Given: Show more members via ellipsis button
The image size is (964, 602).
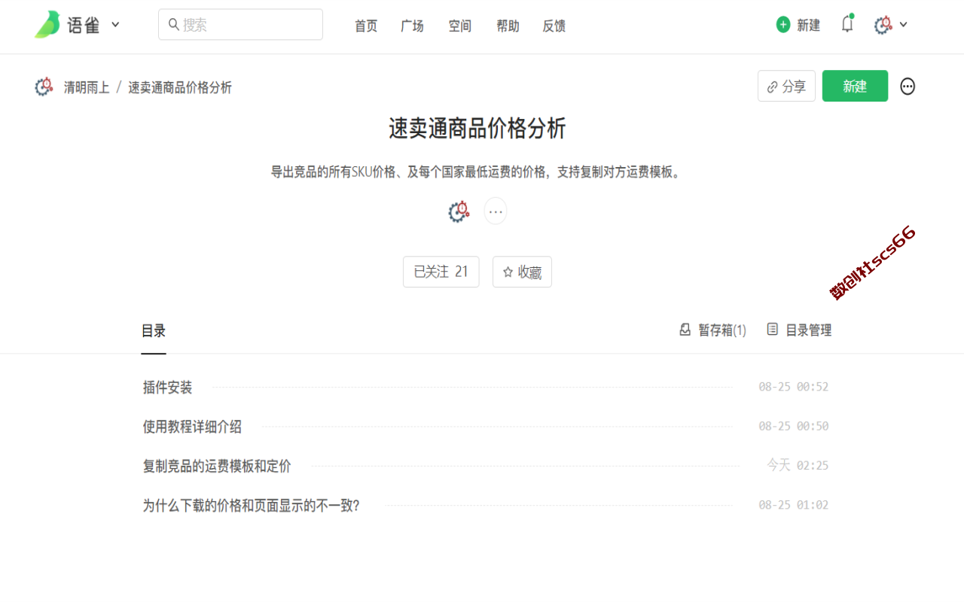Looking at the screenshot, I should point(496,211).
